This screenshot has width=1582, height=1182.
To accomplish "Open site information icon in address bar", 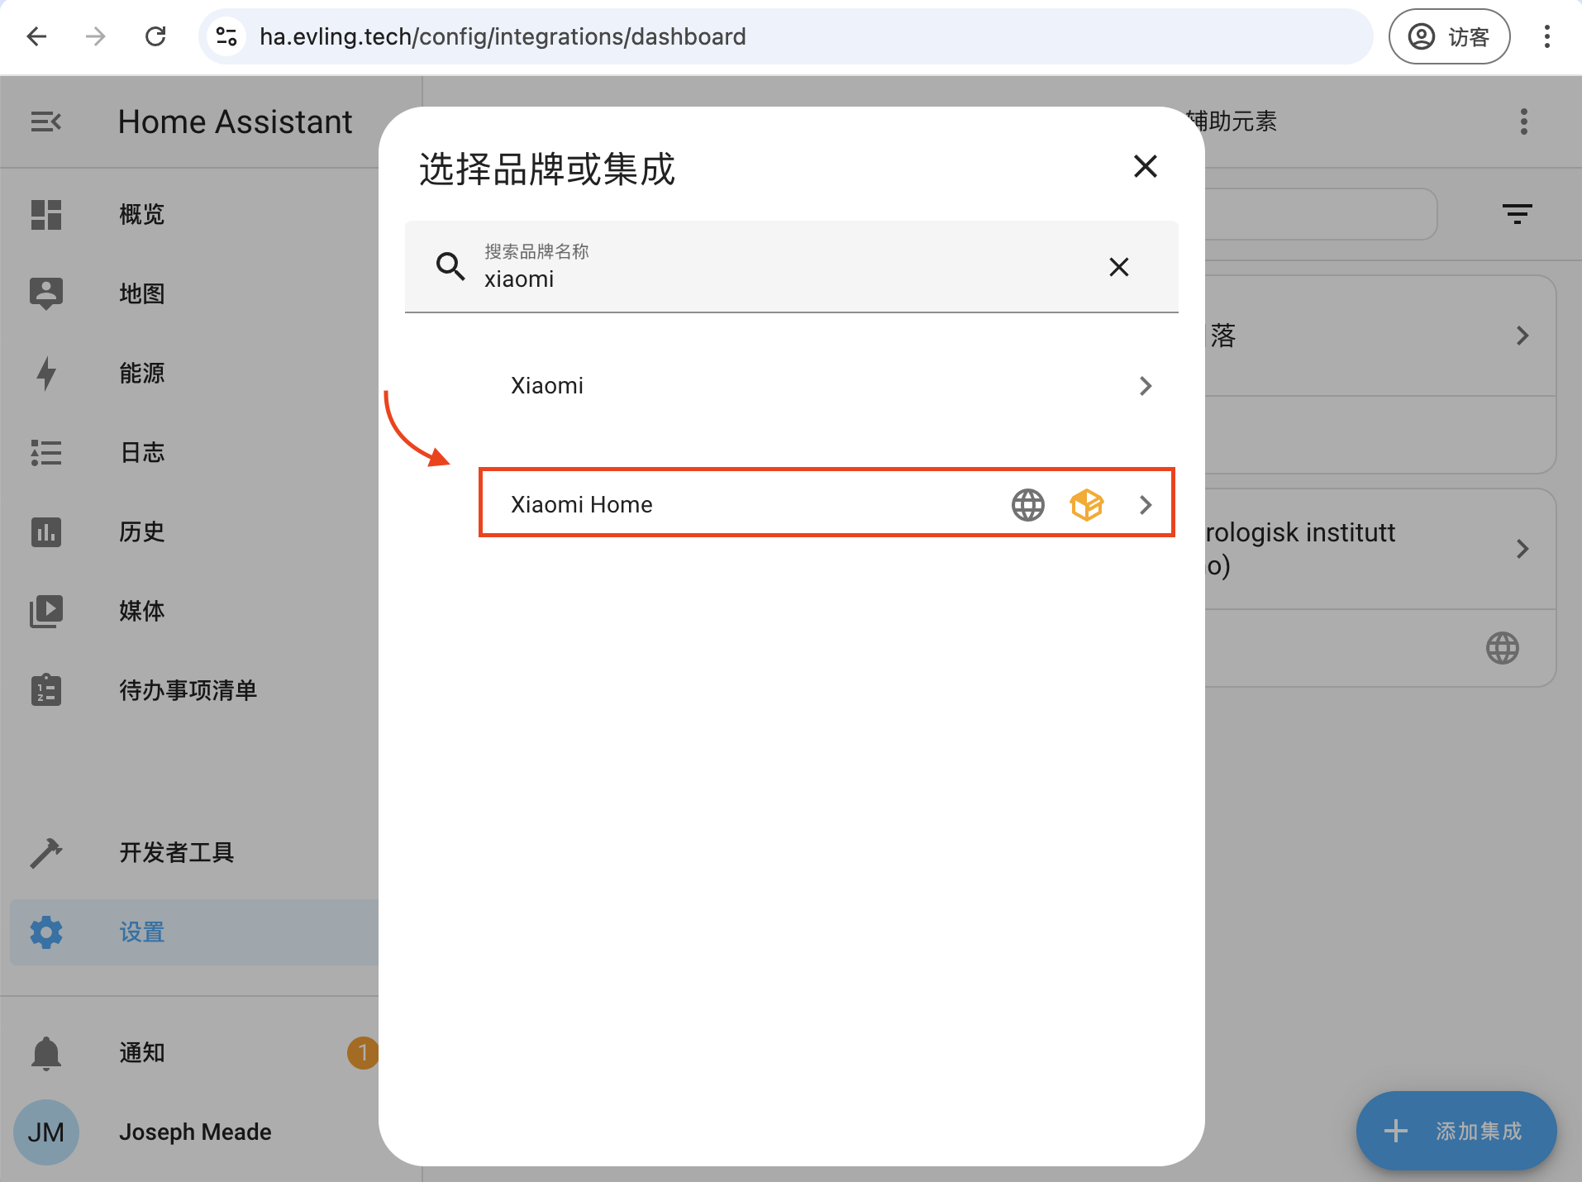I will coord(226,36).
